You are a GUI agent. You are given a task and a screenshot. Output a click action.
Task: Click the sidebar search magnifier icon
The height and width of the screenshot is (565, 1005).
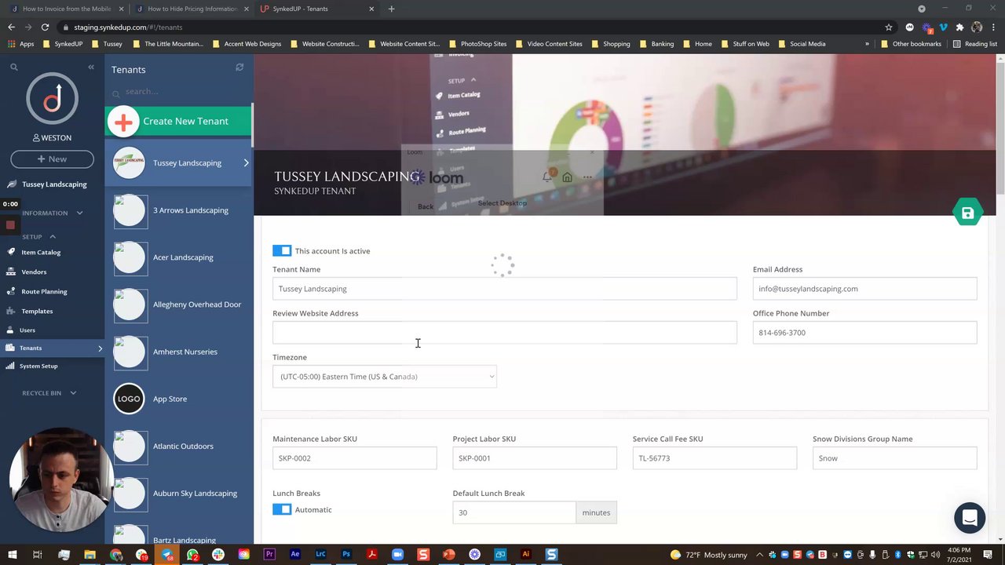pyautogui.click(x=13, y=67)
